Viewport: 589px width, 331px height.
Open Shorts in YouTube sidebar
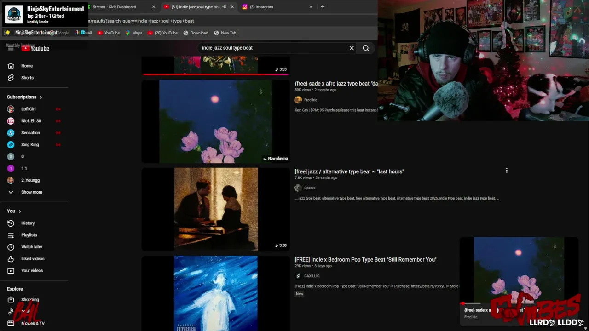pos(27,78)
